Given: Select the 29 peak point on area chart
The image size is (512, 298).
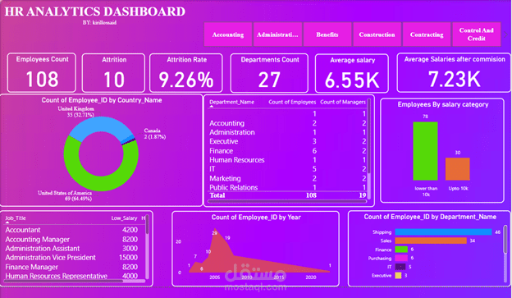Looking at the screenshot, I should (214, 232).
